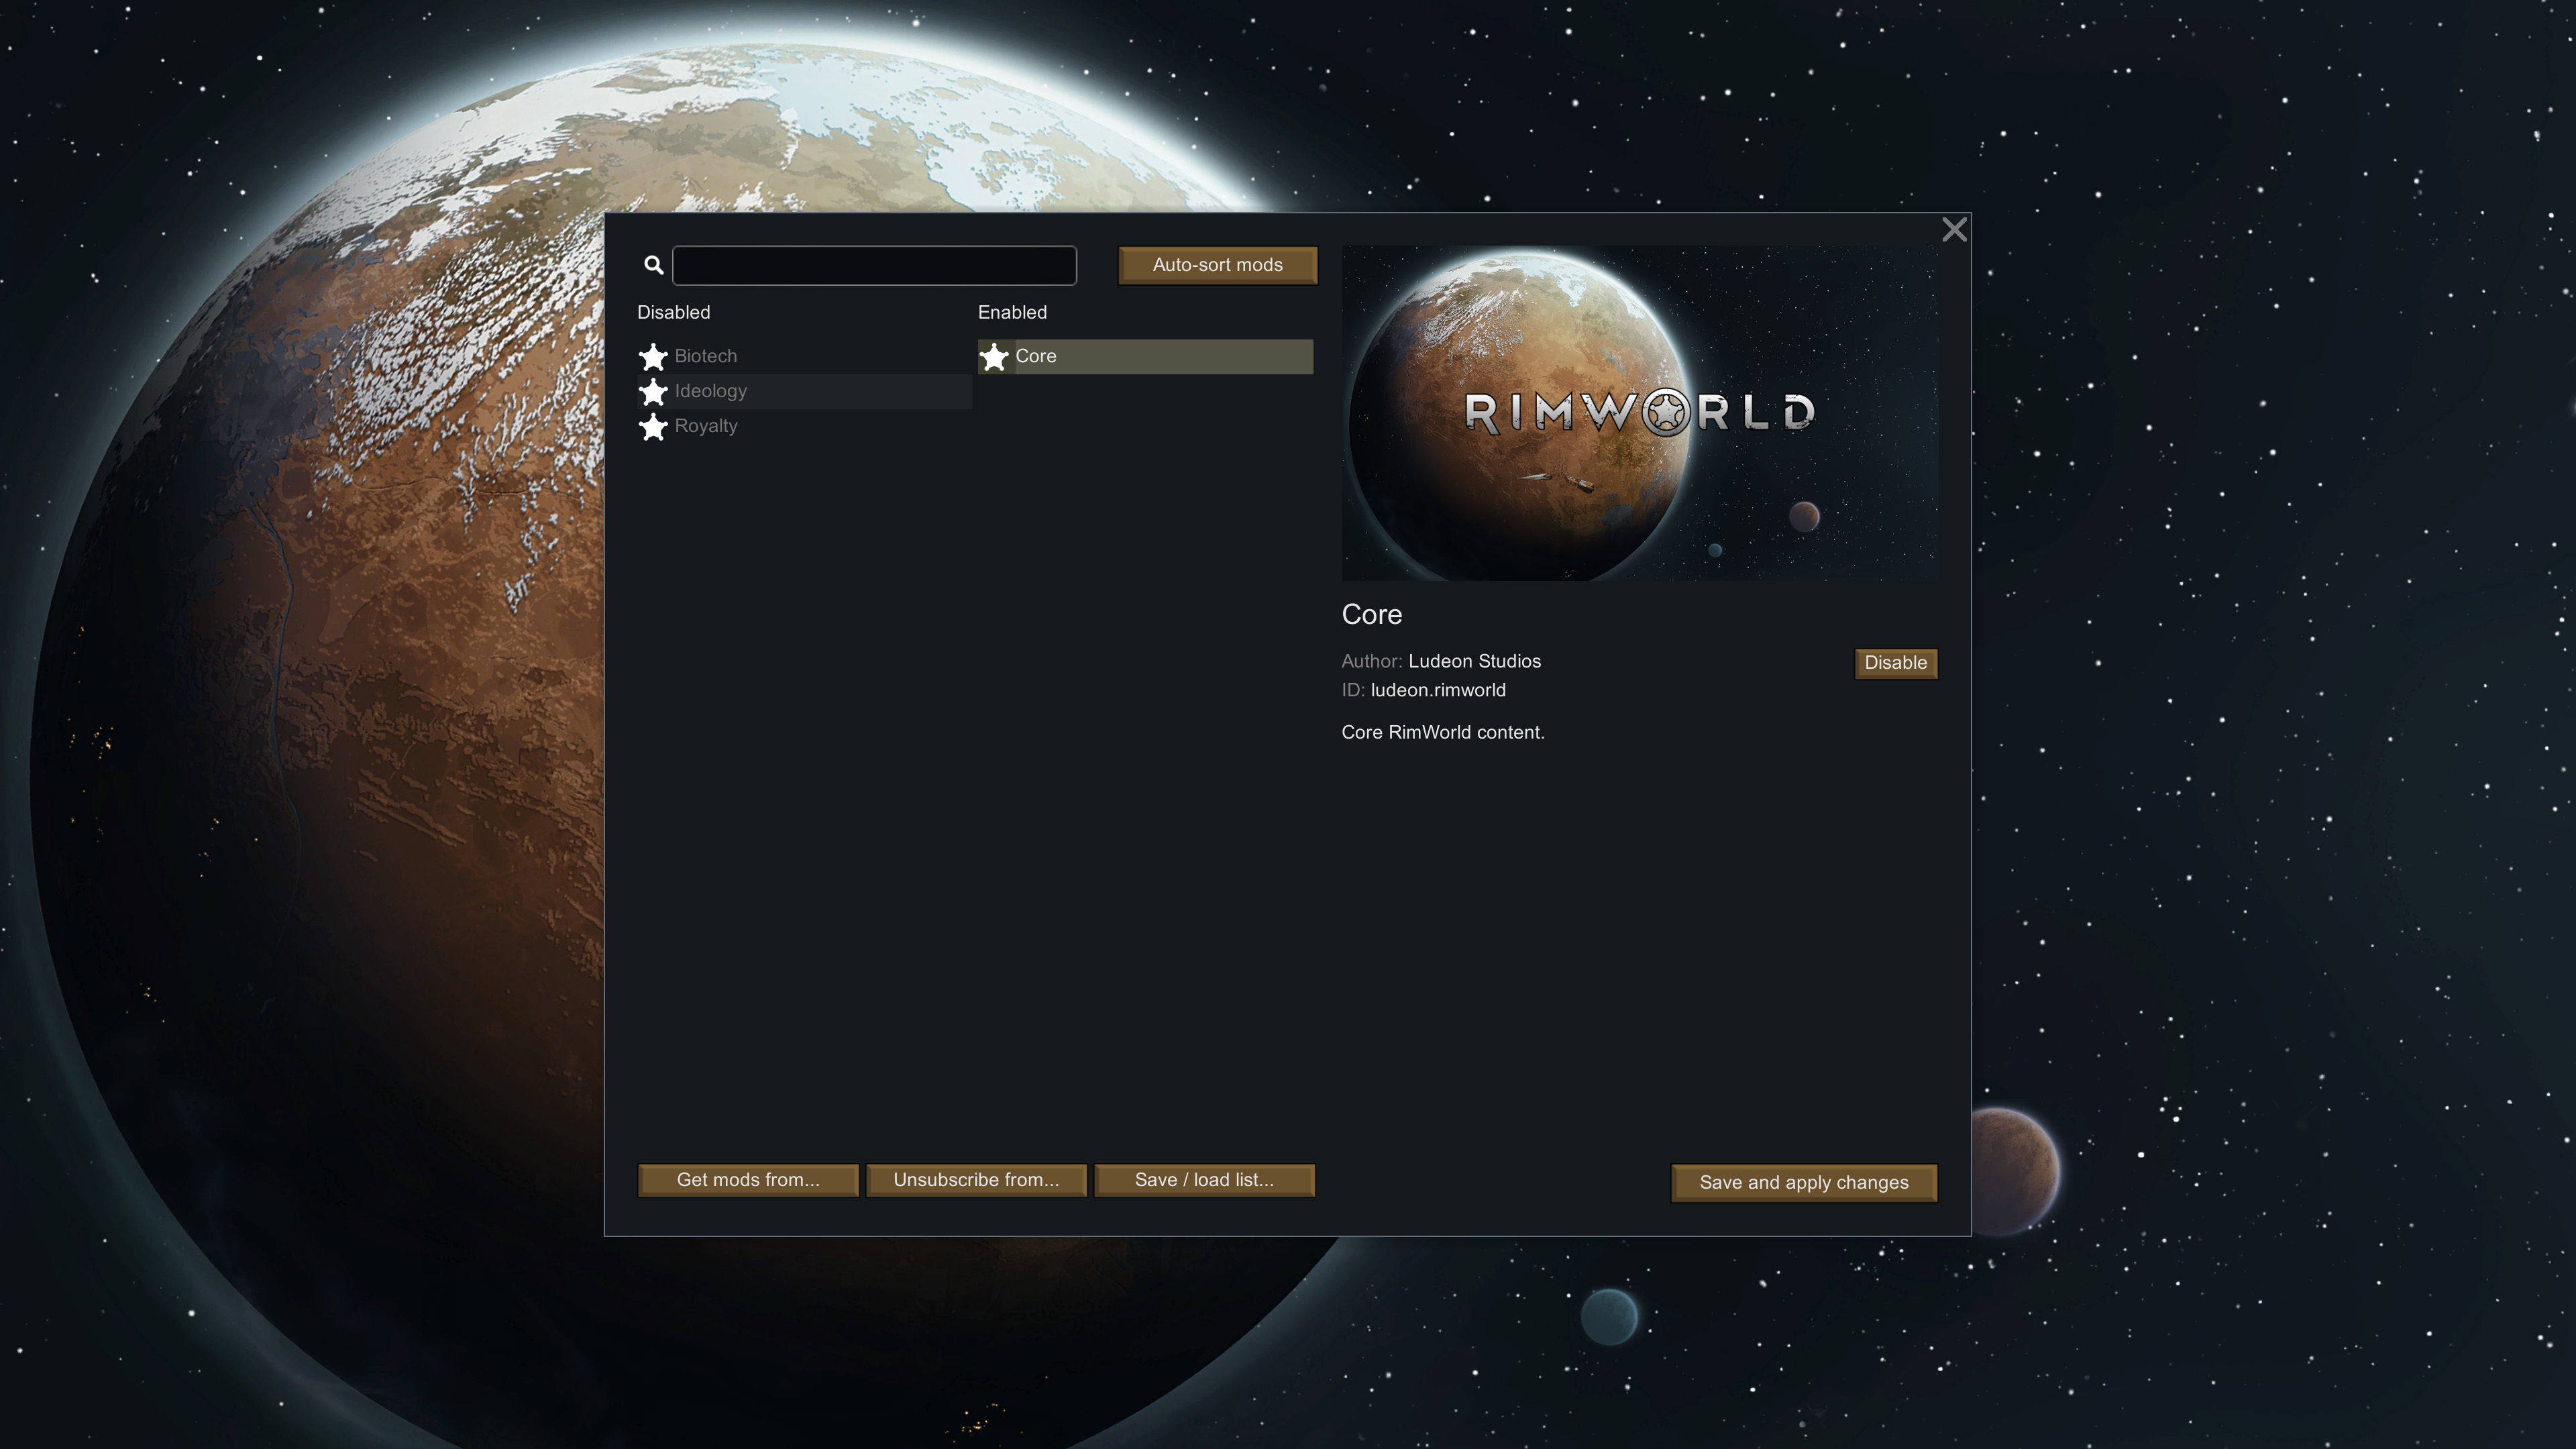Click the star icon beside Royalty

coord(653,427)
